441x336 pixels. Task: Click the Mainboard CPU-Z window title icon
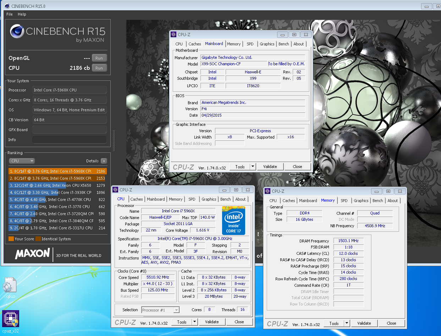(173, 34)
